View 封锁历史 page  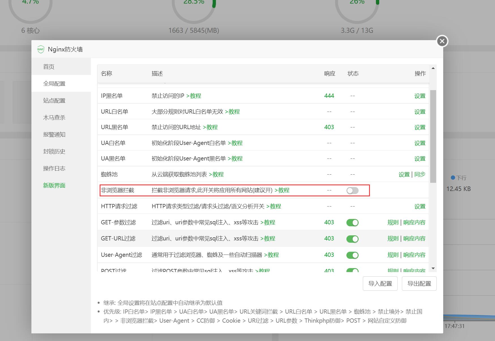point(61,151)
